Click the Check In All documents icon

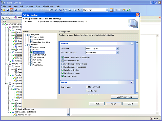tap(70, 10)
